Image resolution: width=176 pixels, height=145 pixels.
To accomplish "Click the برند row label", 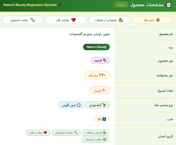I will point(171,48).
